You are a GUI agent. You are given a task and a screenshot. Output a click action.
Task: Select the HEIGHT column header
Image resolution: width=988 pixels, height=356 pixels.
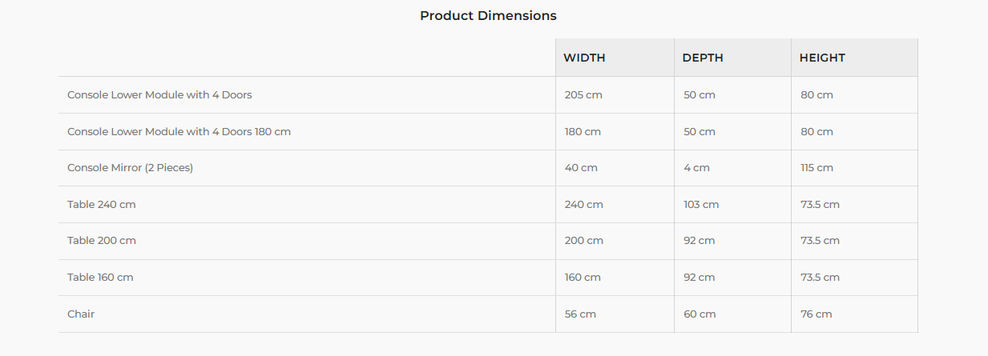[x=822, y=58]
